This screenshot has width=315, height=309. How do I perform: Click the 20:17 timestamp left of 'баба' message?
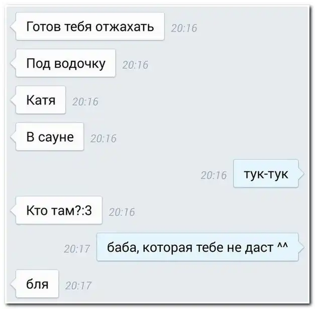(x=77, y=249)
